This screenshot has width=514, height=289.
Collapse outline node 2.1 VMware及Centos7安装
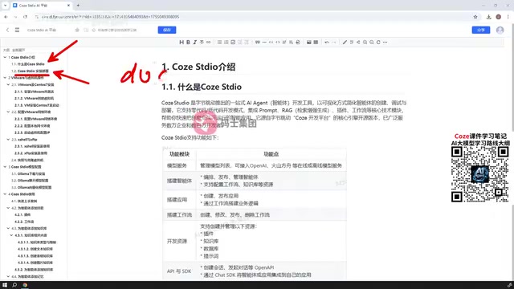click(8, 84)
